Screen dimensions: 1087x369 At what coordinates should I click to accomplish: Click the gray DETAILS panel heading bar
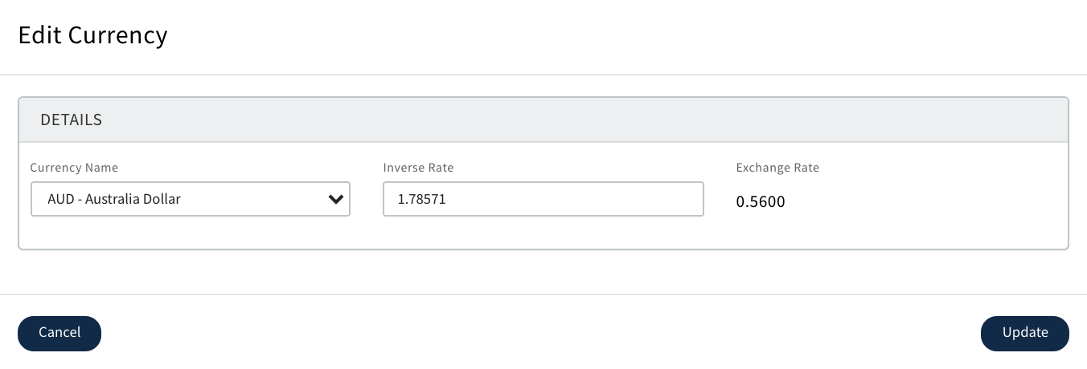543,120
